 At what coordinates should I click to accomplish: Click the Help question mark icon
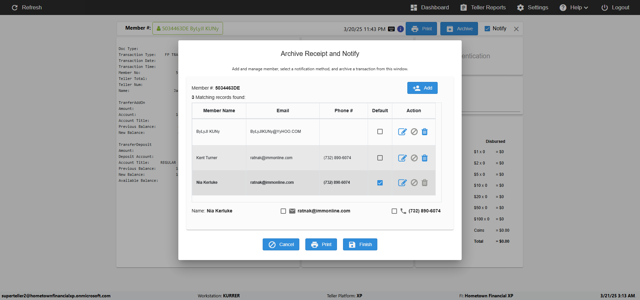[563, 7]
